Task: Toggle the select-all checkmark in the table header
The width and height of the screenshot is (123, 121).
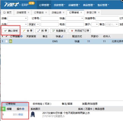Action: point(6,36)
